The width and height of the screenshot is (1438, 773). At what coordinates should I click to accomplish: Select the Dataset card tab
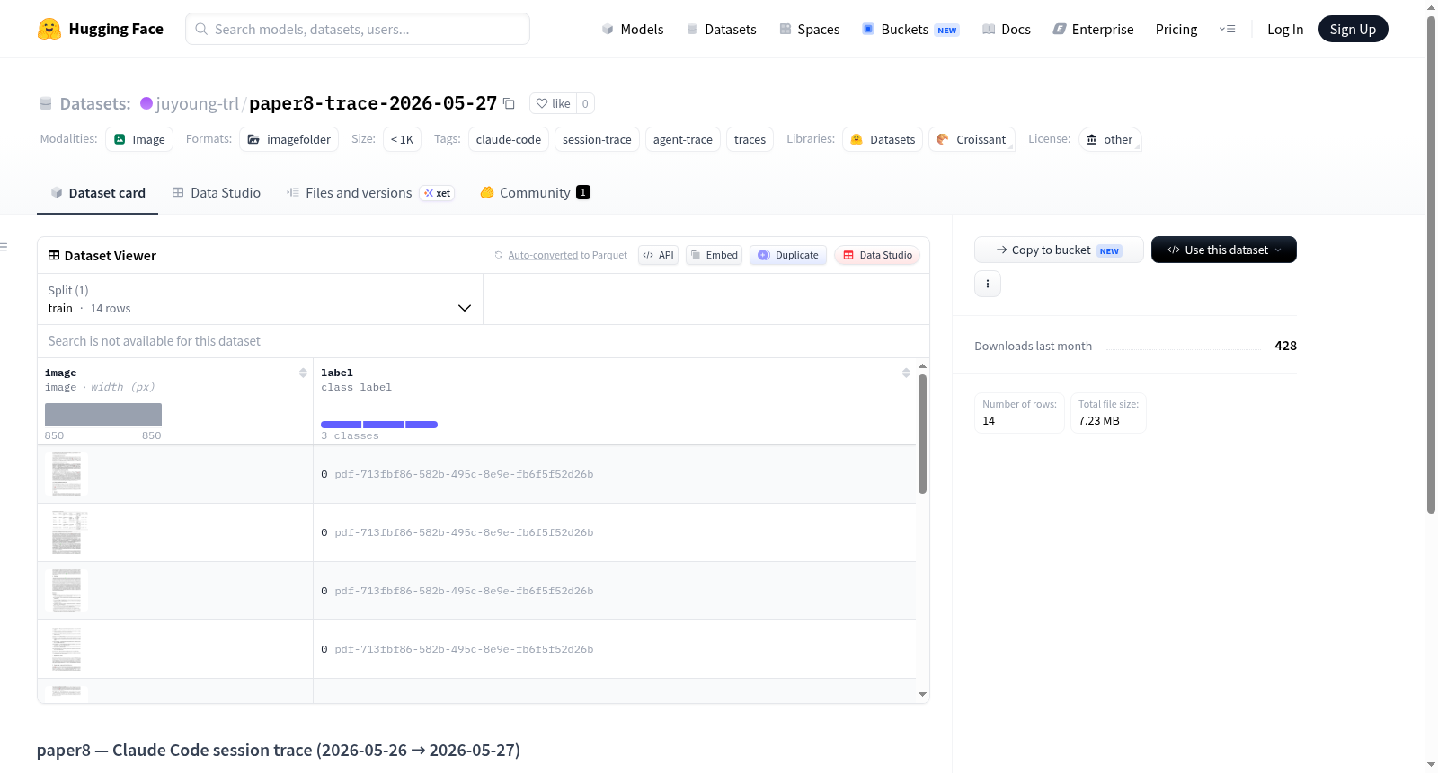[x=98, y=192]
